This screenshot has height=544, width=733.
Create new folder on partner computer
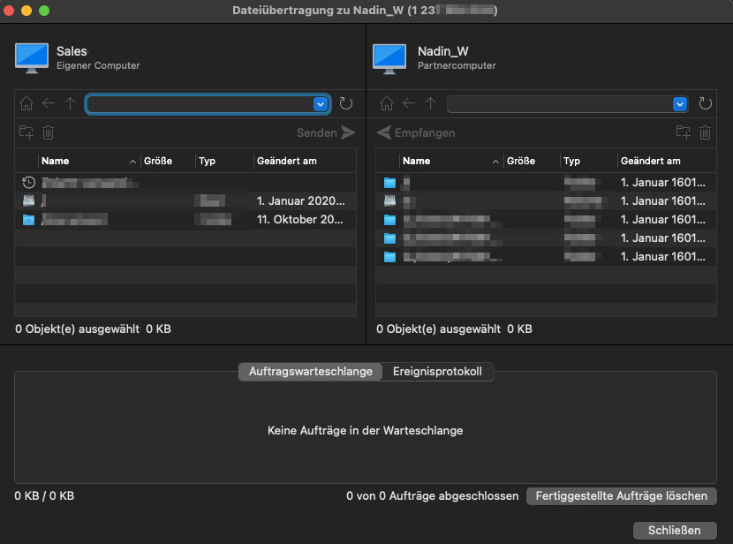(x=683, y=132)
